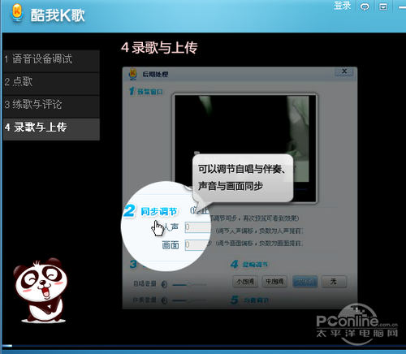
Task: Click the heading text 4 录歌与上传
Action: coord(159,48)
